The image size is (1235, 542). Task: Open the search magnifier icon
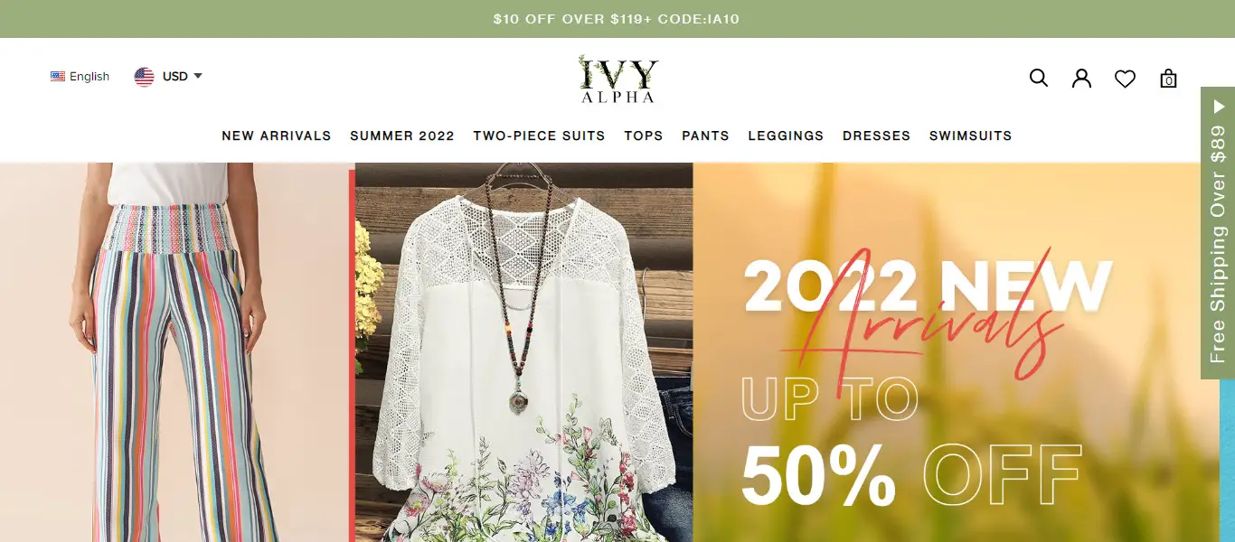click(1039, 78)
